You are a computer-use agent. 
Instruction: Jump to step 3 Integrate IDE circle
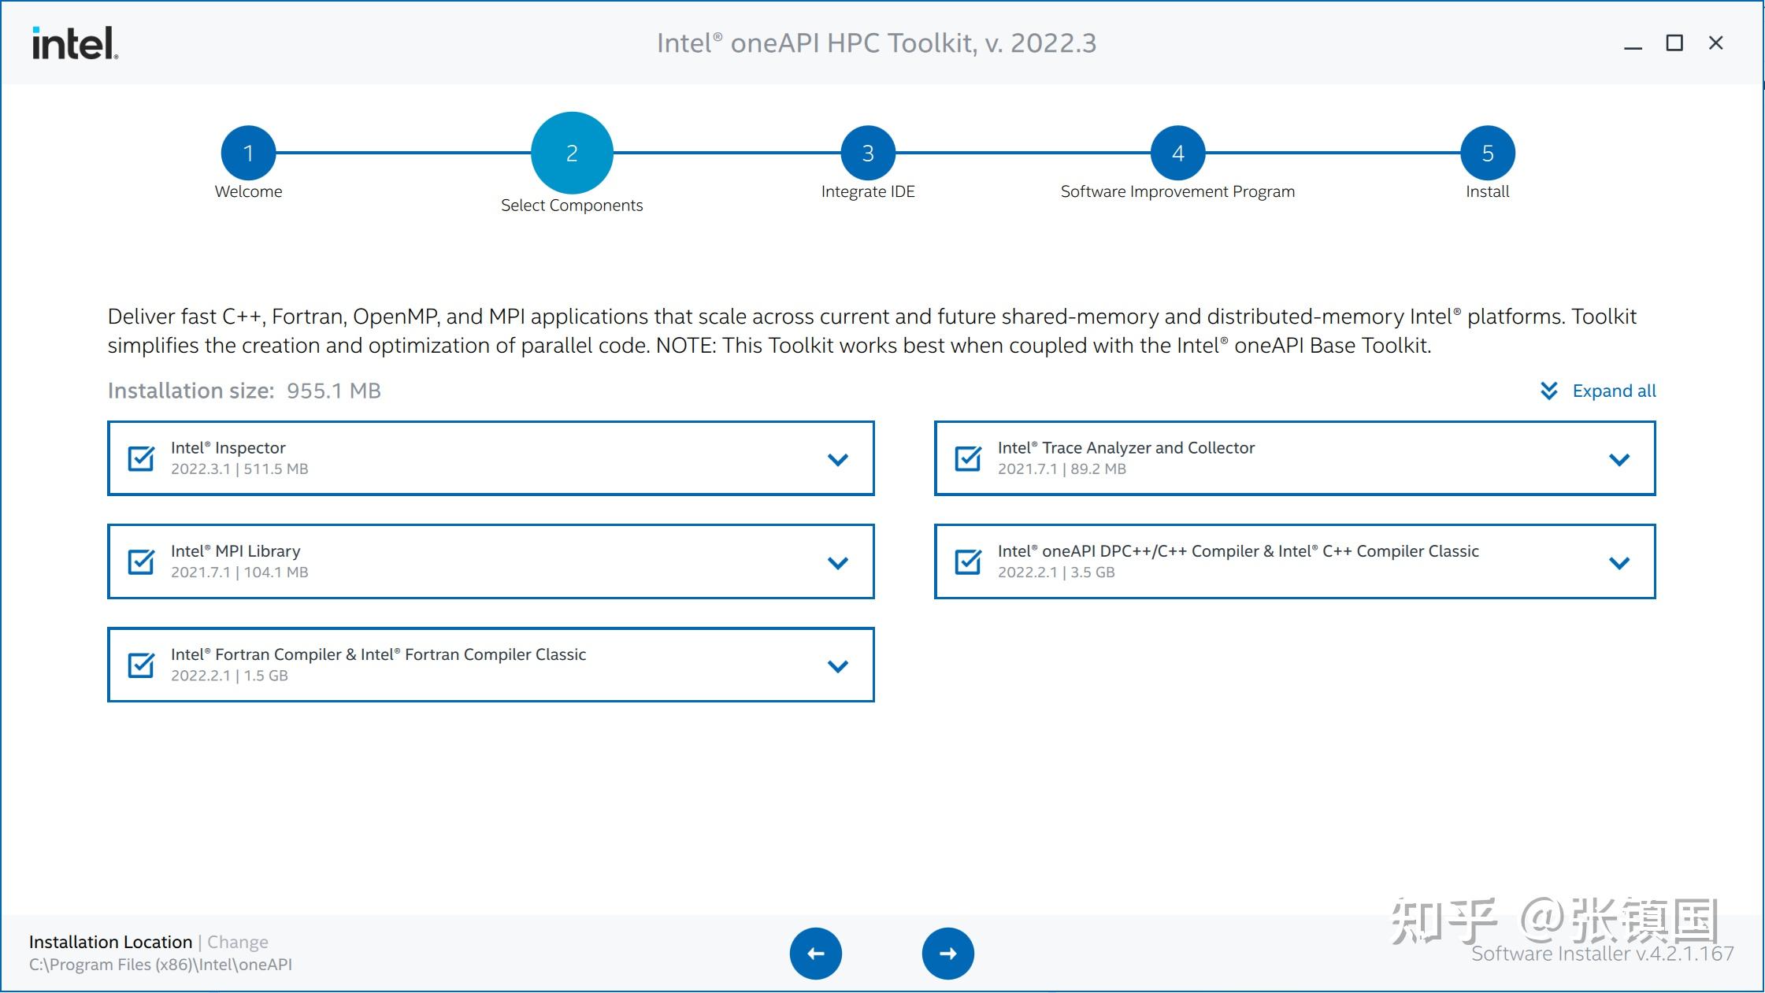[867, 153]
